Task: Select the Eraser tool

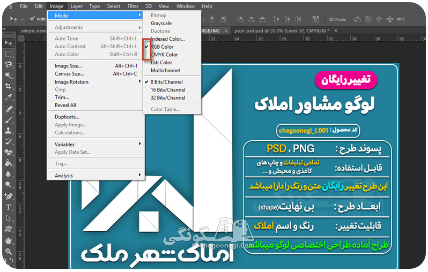Action: (x=9, y=152)
